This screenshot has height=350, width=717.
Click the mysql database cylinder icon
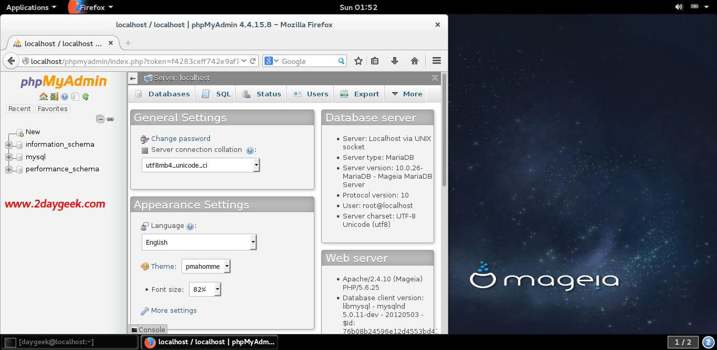(x=20, y=157)
